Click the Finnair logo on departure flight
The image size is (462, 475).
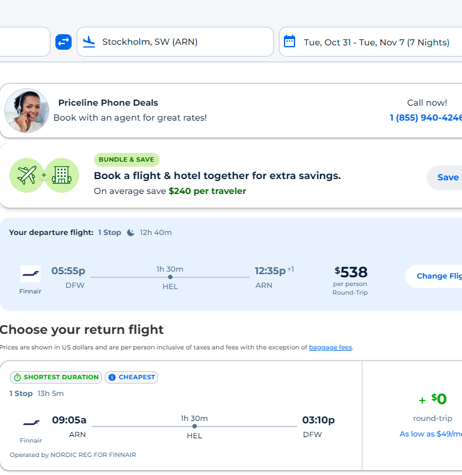31,274
